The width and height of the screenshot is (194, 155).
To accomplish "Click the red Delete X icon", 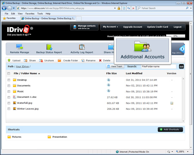I will (100, 60).
